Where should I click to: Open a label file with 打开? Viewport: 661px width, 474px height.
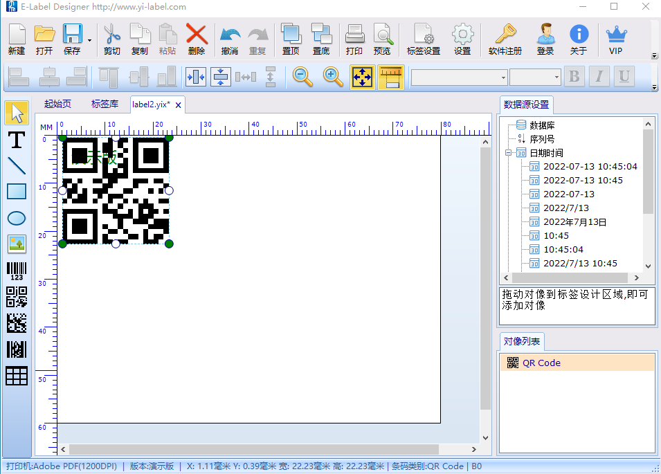44,39
